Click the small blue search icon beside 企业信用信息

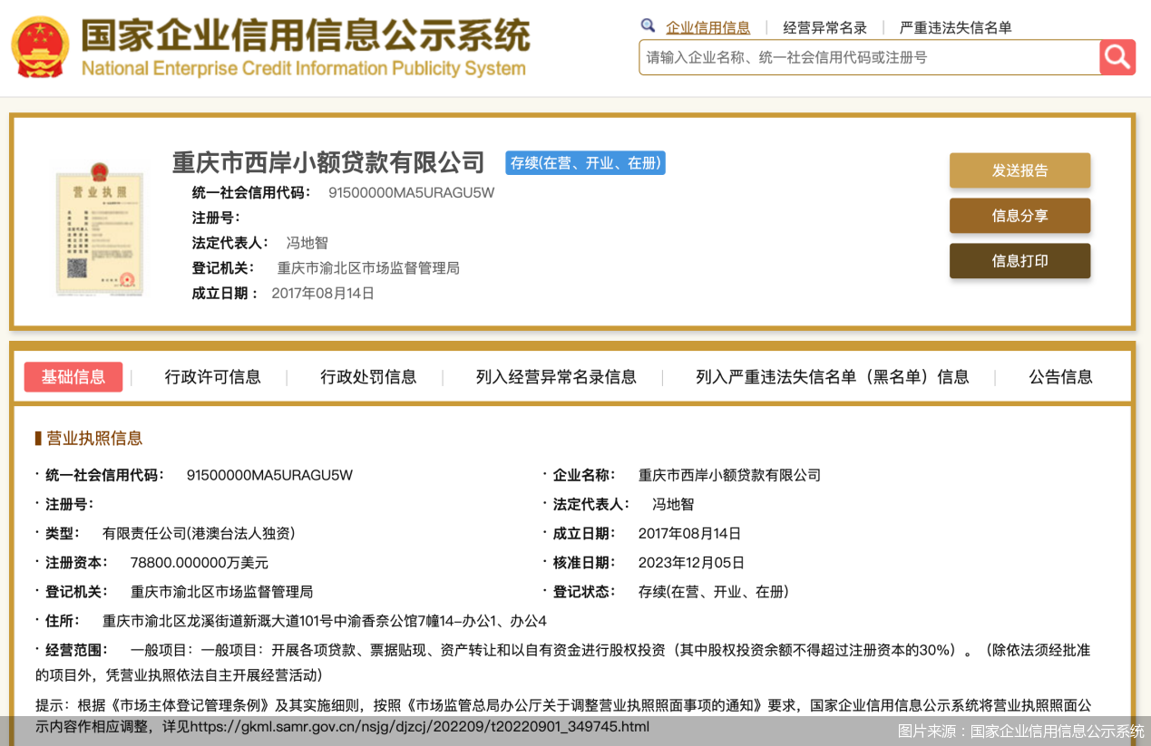click(x=647, y=26)
